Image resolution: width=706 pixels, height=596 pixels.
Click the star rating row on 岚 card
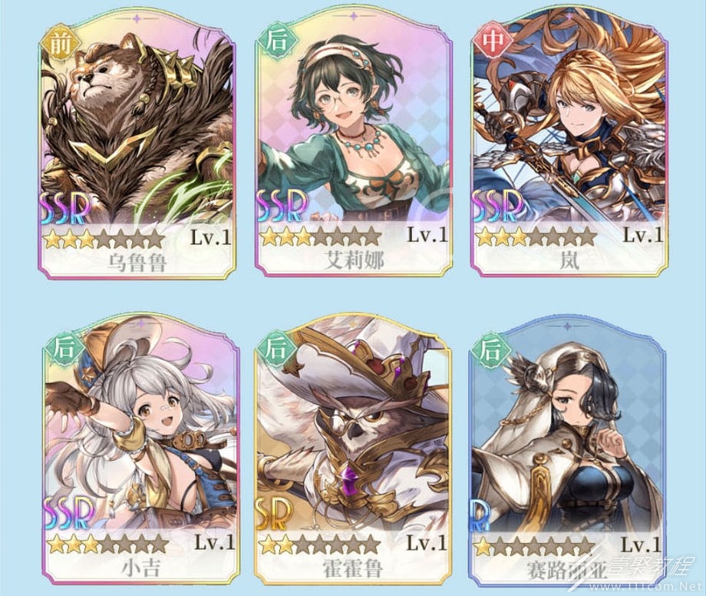pyautogui.click(x=536, y=237)
